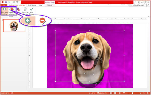Open the FILE tab

click(4, 5)
